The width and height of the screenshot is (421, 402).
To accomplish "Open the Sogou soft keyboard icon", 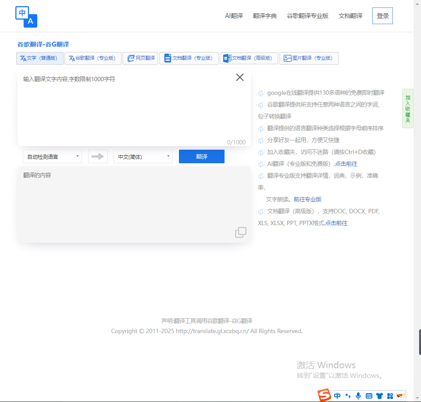I will (369, 395).
